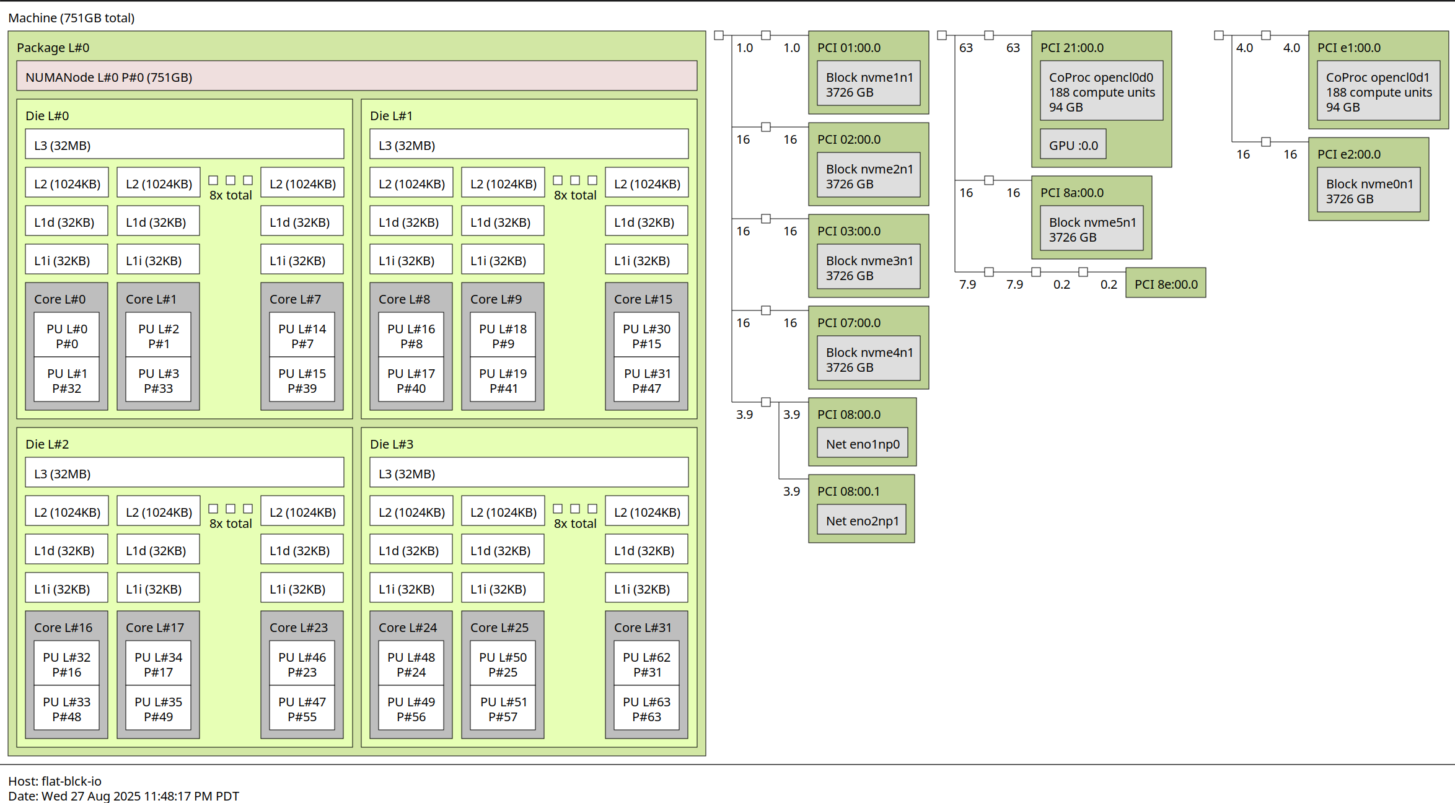Select the Block nvme0n1 device box
The height and width of the screenshot is (803, 1455).
coord(1368,191)
